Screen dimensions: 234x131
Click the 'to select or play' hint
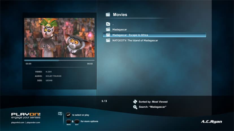(x=81, y=115)
